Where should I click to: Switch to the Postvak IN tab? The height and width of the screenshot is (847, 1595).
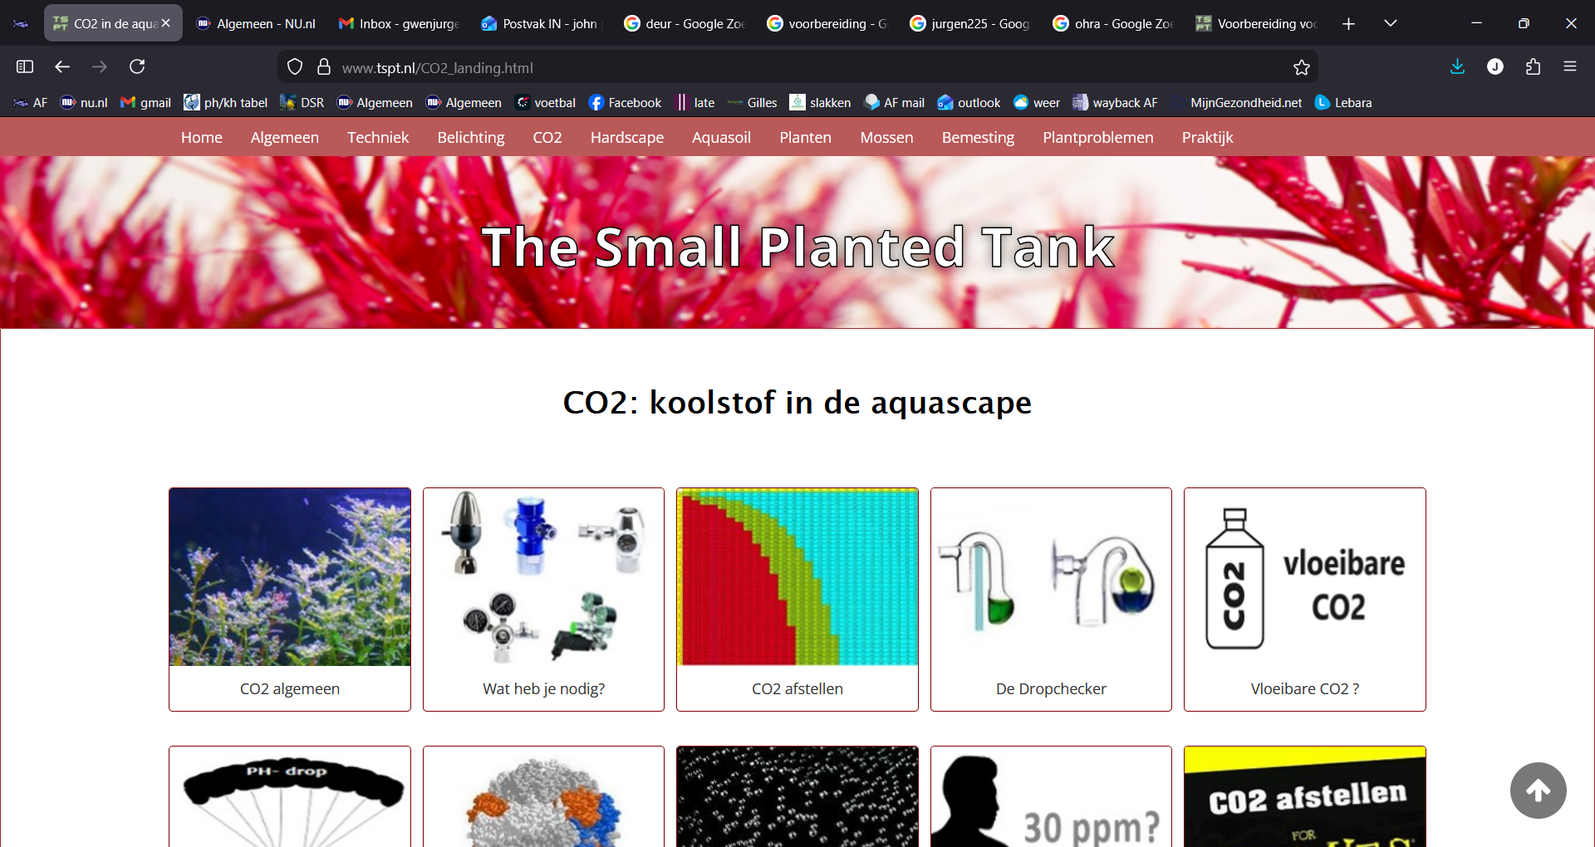tap(541, 24)
